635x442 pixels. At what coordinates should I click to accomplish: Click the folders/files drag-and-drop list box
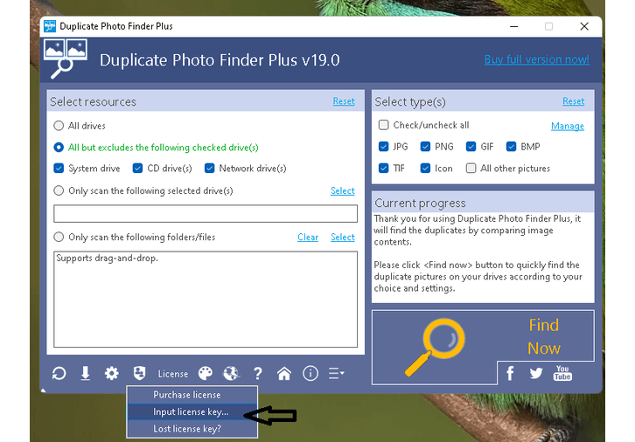click(206, 300)
